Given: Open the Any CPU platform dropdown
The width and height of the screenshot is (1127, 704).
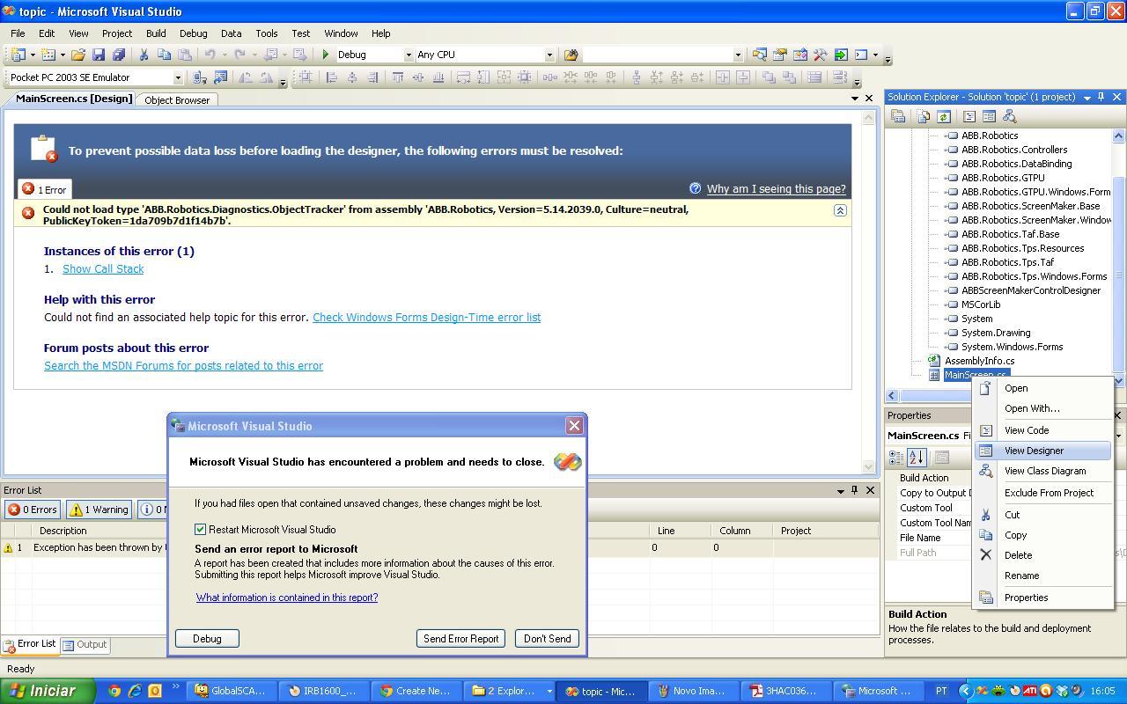Looking at the screenshot, I should [549, 55].
